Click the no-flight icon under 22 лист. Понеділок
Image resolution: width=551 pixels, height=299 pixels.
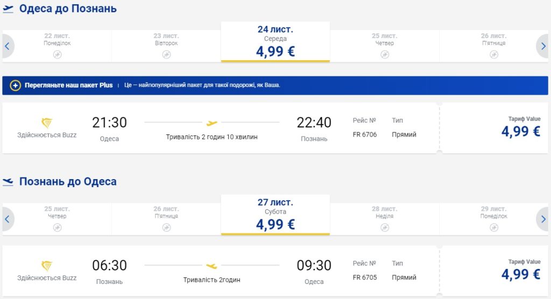point(58,54)
